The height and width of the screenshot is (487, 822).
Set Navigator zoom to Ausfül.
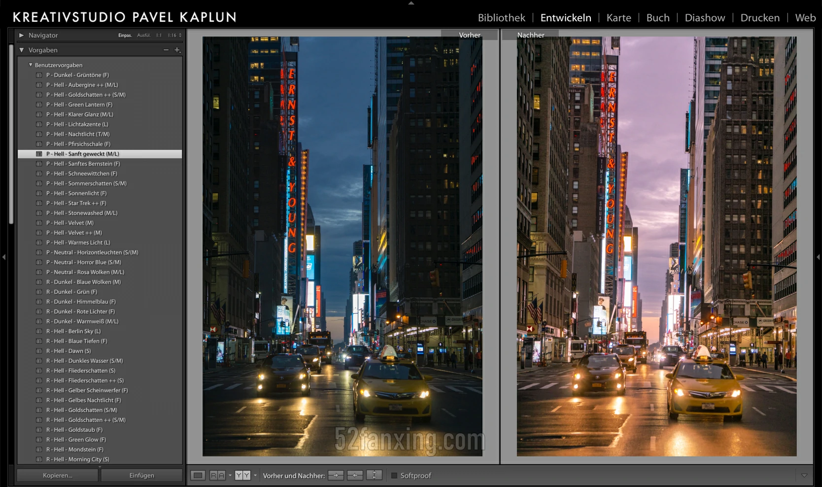click(x=144, y=35)
